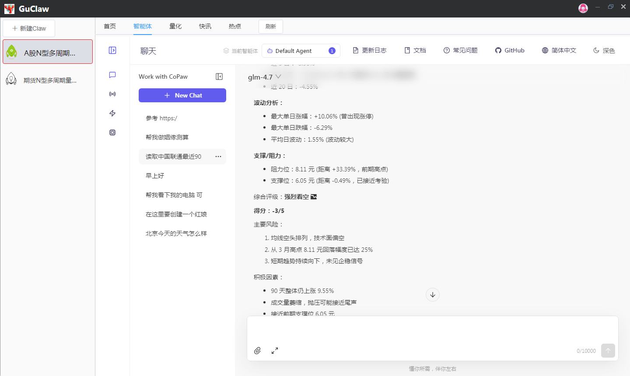The image size is (630, 376).
Task: Start a New Chat
Action: point(182,95)
